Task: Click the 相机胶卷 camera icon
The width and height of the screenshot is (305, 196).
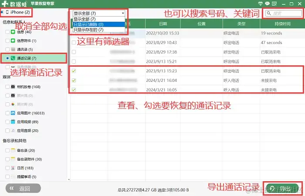Action: tap(13, 87)
